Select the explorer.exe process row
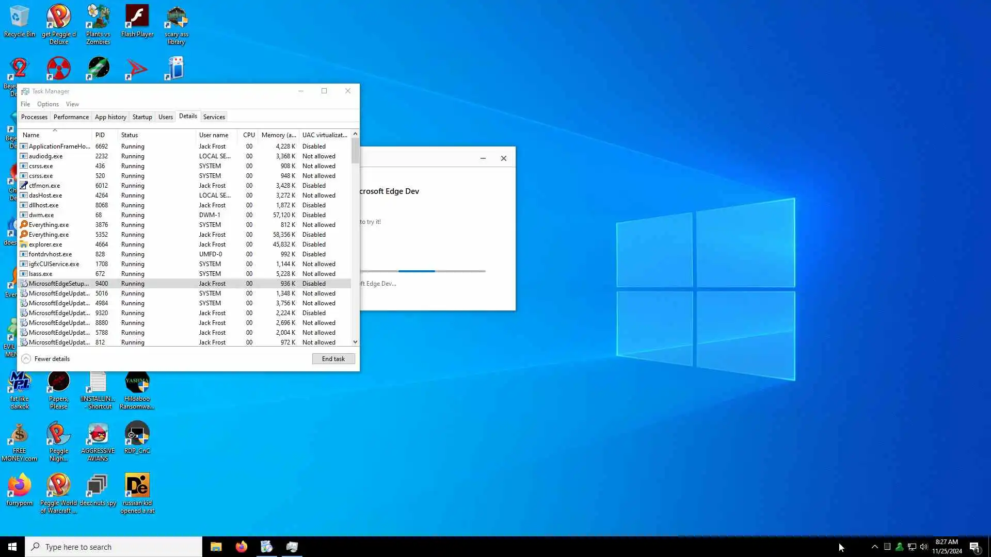Image resolution: width=991 pixels, height=557 pixels. (x=45, y=244)
